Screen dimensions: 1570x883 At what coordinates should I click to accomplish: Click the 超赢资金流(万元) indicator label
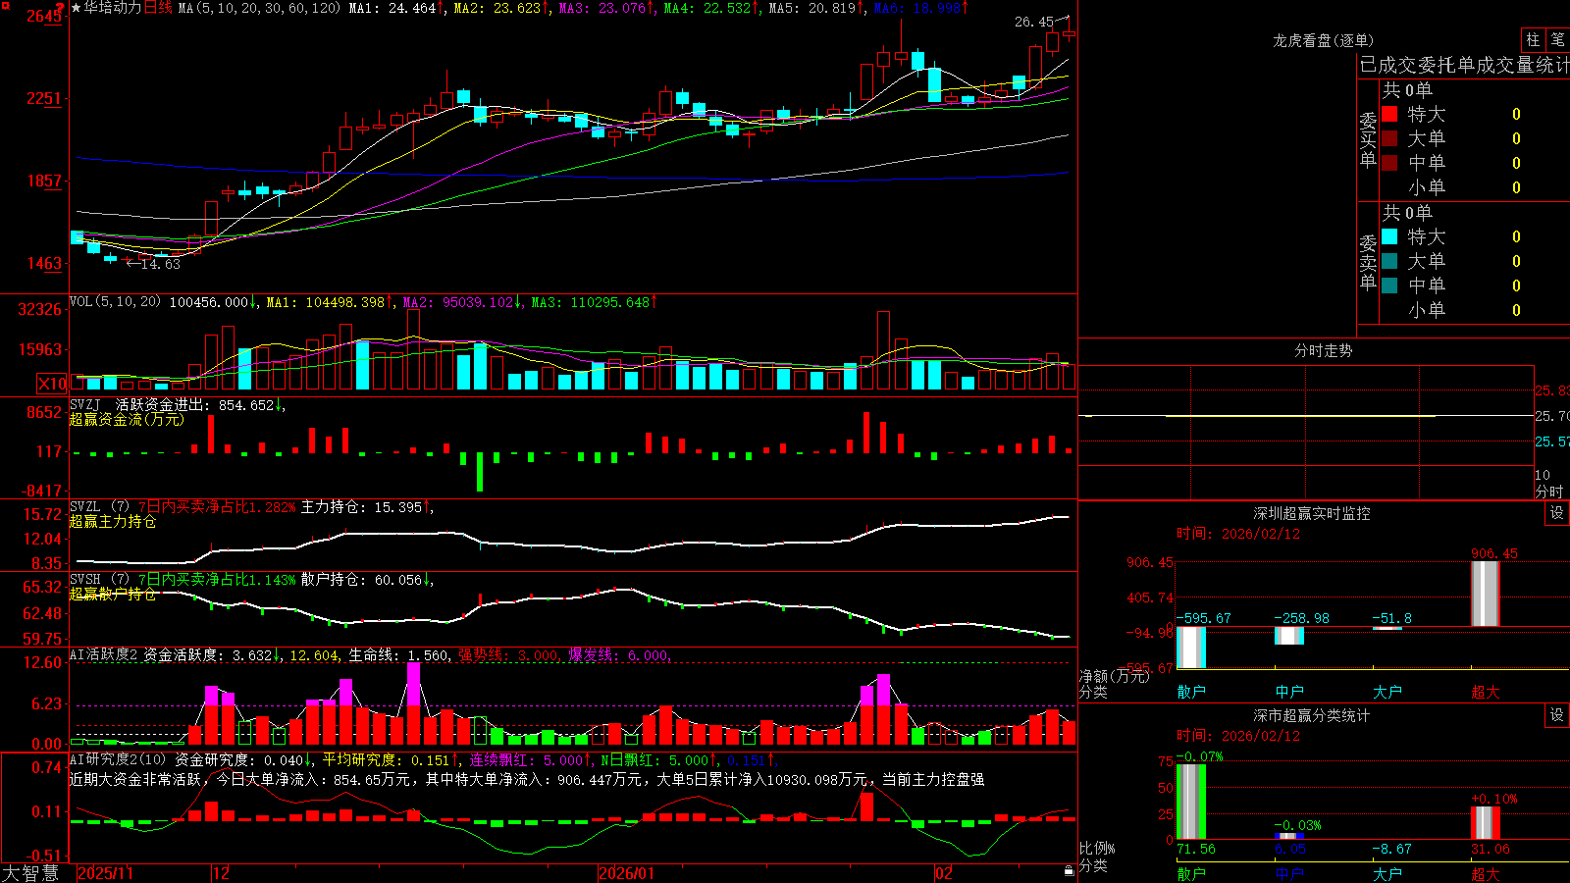(127, 419)
